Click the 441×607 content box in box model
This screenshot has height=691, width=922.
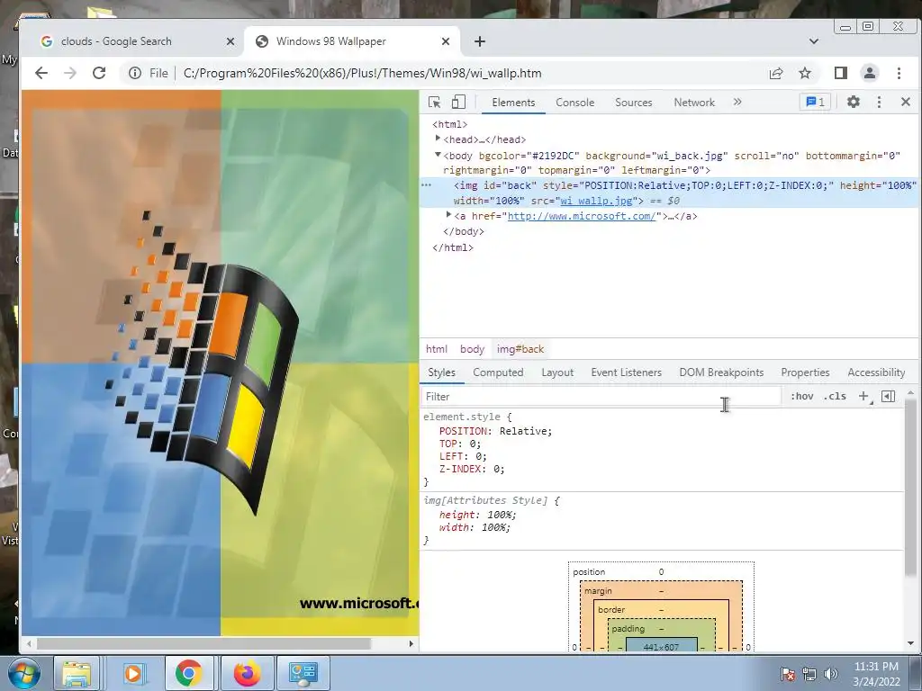(661, 646)
